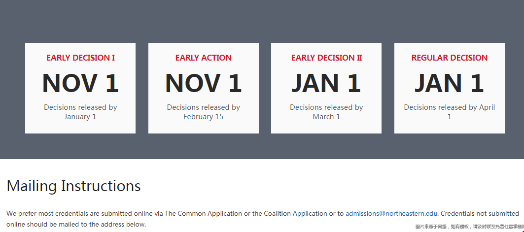Click the Common Application paragraph text

262,219
